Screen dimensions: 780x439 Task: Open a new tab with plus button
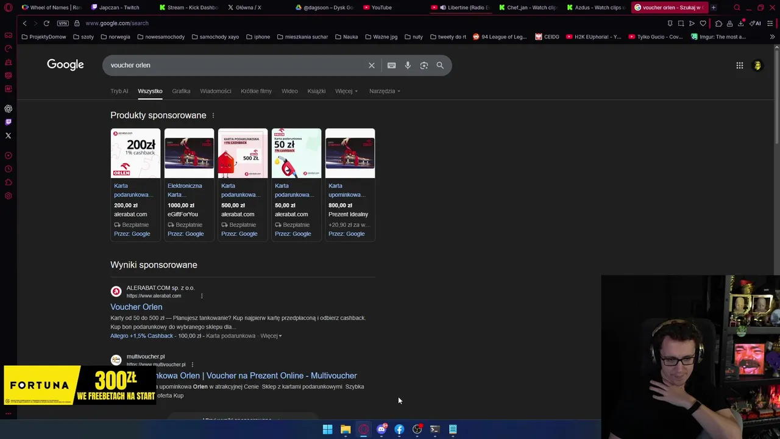(x=714, y=7)
